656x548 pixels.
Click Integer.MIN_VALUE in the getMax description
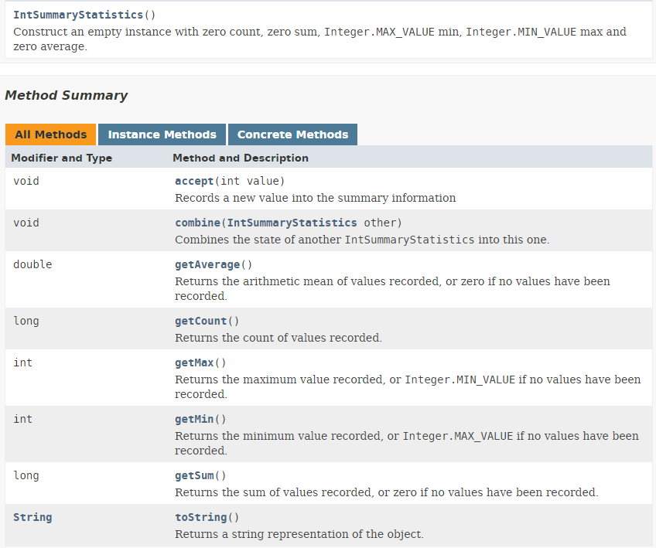pyautogui.click(x=460, y=380)
